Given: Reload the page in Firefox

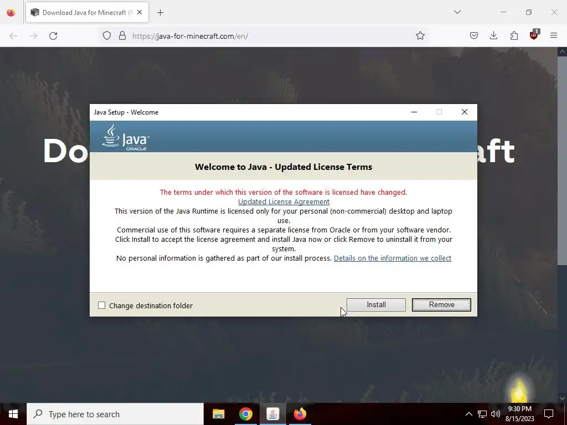Looking at the screenshot, I should click(x=53, y=36).
